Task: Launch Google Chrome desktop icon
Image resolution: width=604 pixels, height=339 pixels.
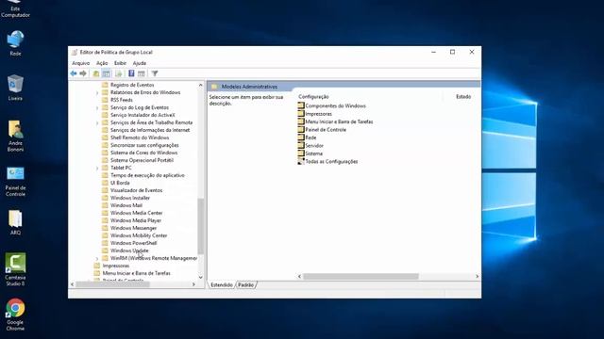Action: (x=15, y=315)
